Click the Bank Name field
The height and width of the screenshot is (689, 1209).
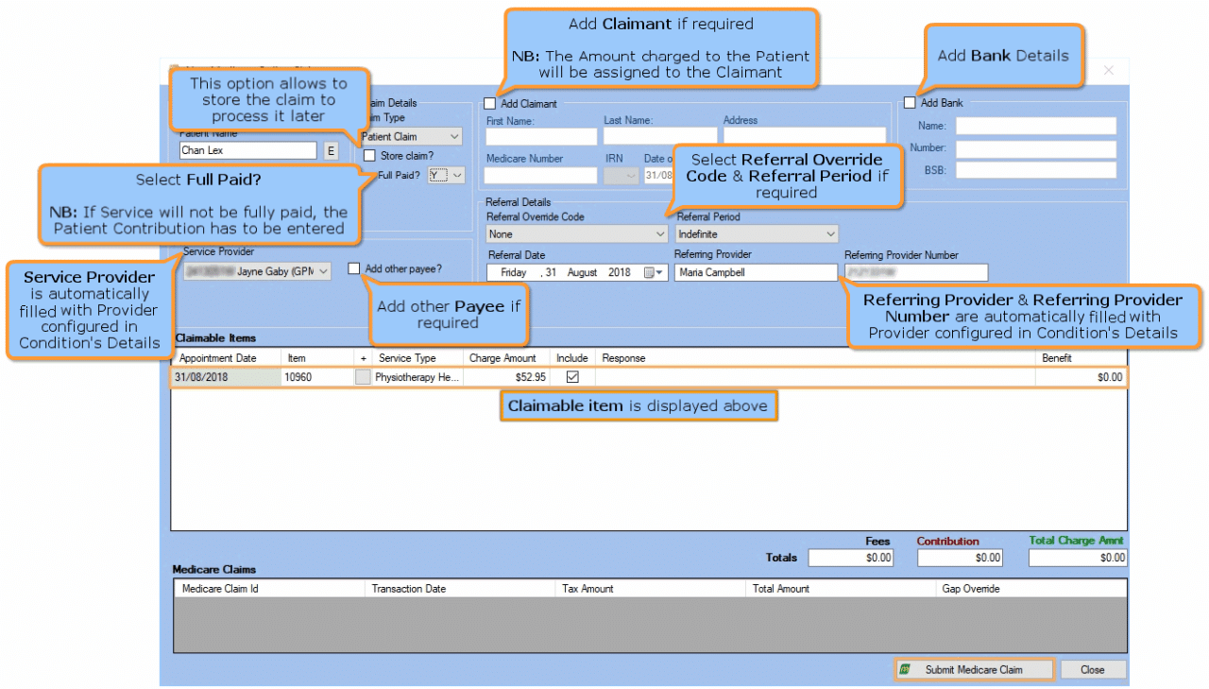coord(1036,126)
